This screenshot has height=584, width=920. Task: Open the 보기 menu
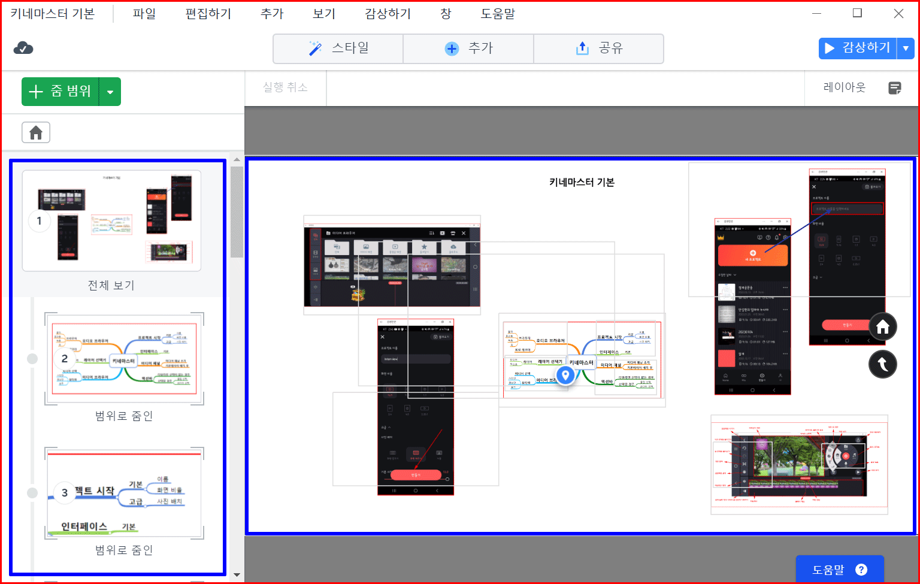pyautogui.click(x=324, y=14)
